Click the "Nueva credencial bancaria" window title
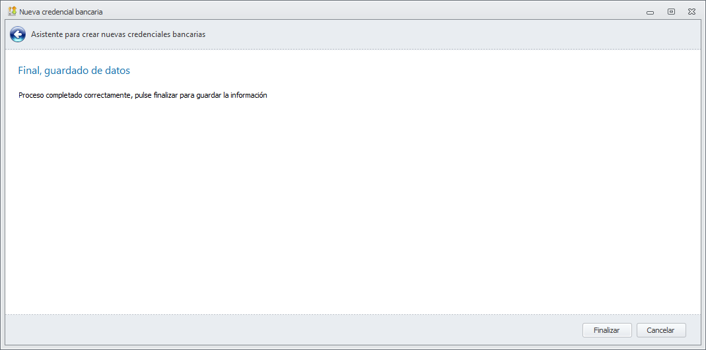706x350 pixels. coord(61,12)
